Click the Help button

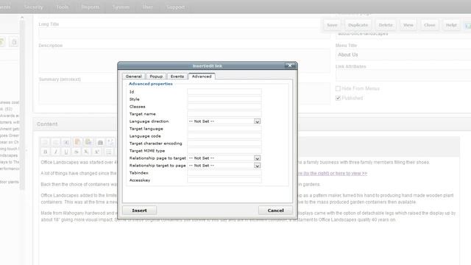click(451, 25)
